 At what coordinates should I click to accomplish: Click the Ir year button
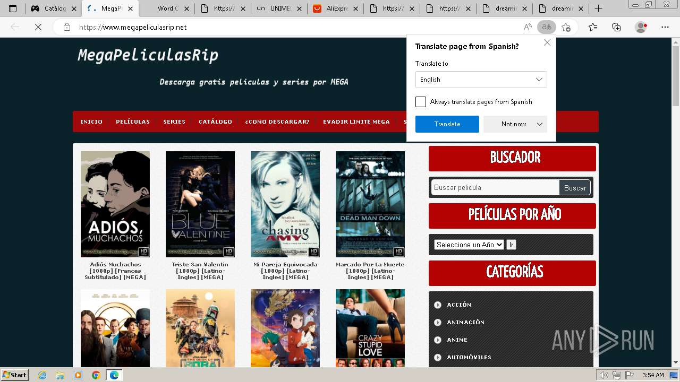pyautogui.click(x=511, y=245)
